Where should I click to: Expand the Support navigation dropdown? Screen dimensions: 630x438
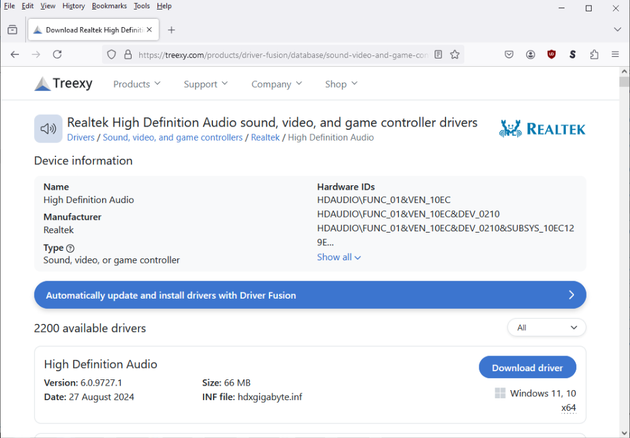[x=205, y=84]
